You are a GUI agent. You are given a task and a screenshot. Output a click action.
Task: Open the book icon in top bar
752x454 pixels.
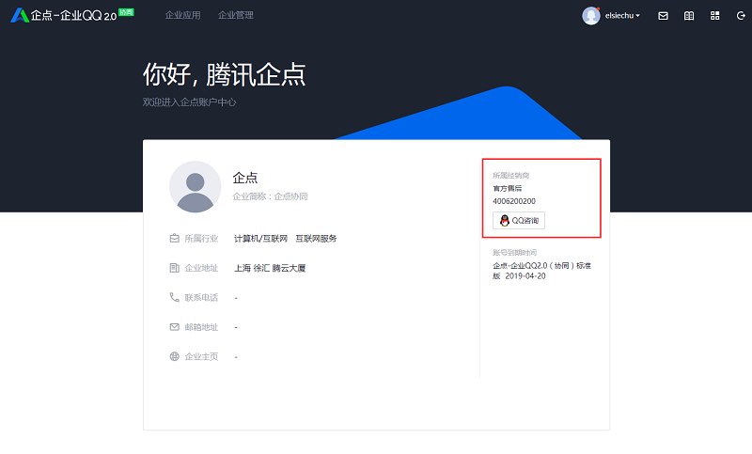[x=689, y=16]
